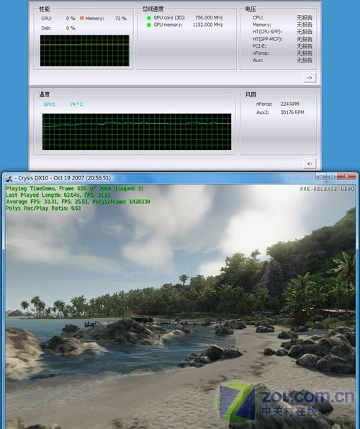Click the 'Aux2:' fan '30176 RPM' value
Image resolution: width=360 pixels, height=429 pixels.
tap(292, 112)
